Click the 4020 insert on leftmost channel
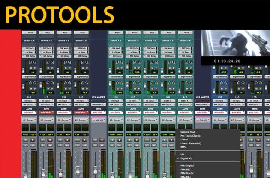 coord(29,32)
